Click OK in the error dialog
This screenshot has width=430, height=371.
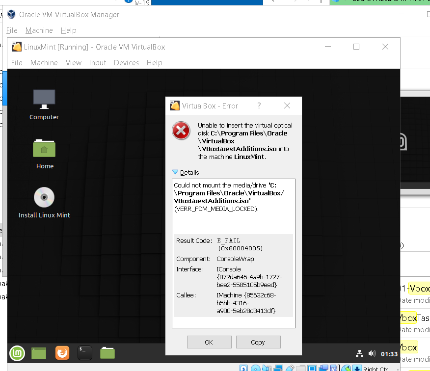click(x=209, y=342)
